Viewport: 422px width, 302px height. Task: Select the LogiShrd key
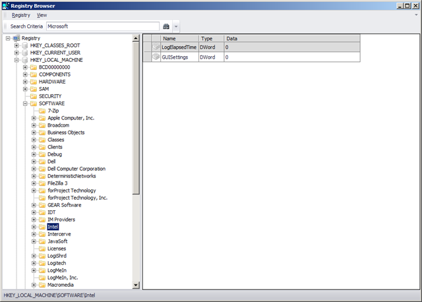coord(57,256)
